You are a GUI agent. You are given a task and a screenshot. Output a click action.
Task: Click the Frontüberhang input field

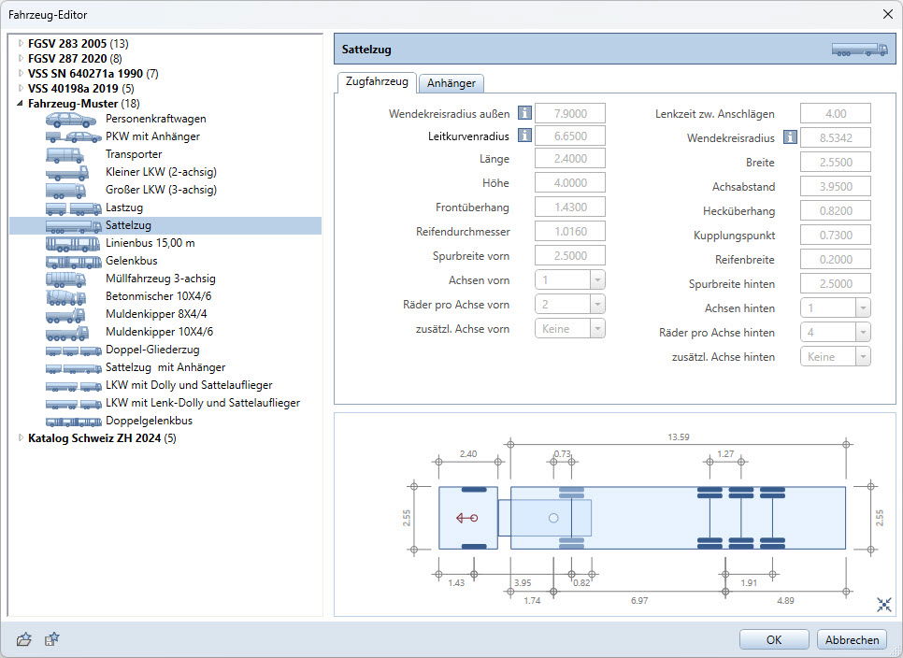[x=570, y=207]
